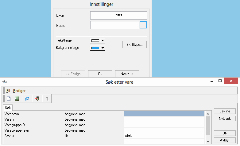
Task: Select the white Tekstfarge color swatch
Action: pyautogui.click(x=95, y=41)
